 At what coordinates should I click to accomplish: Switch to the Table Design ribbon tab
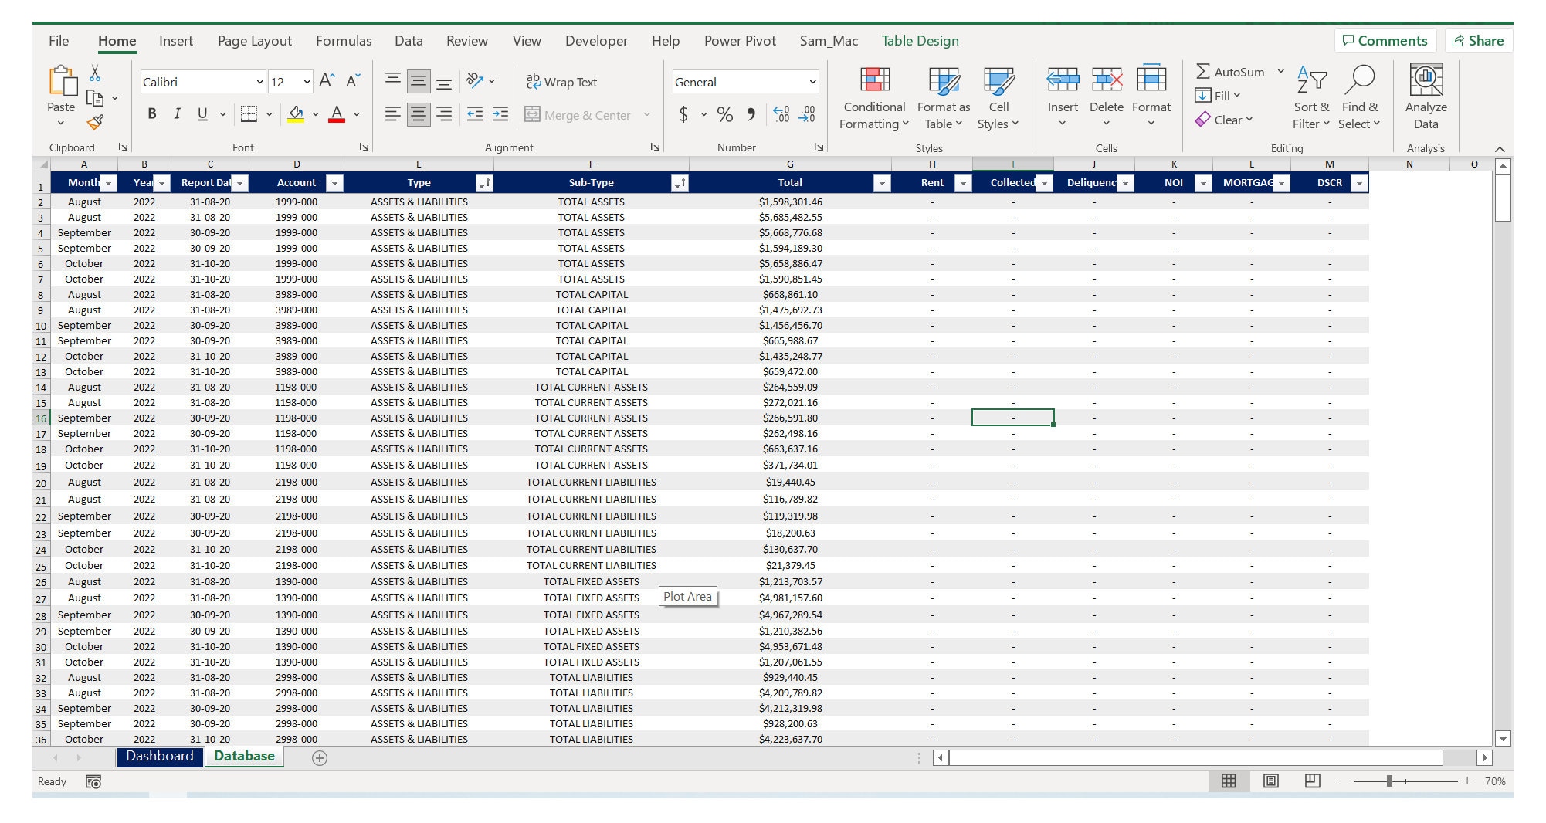click(919, 40)
